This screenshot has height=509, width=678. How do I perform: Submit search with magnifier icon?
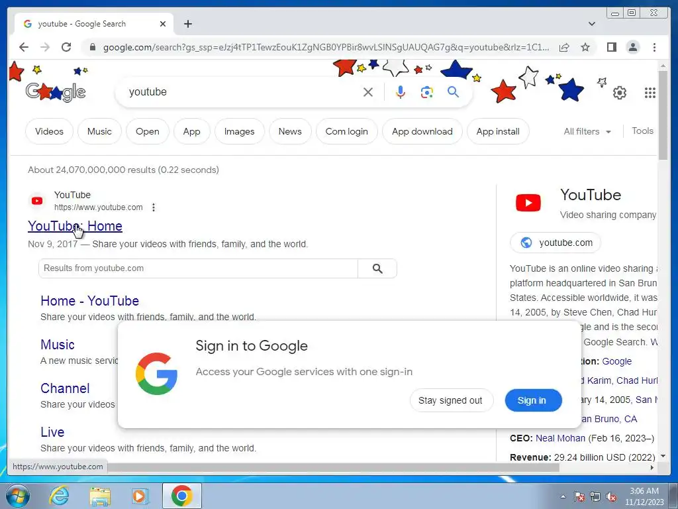click(453, 91)
